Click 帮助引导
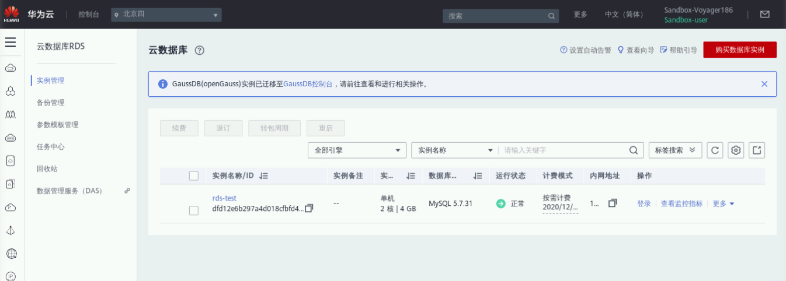 click(x=679, y=50)
